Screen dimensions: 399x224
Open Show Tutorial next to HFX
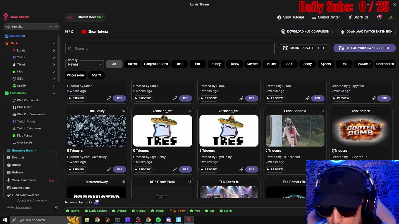pyautogui.click(x=95, y=31)
